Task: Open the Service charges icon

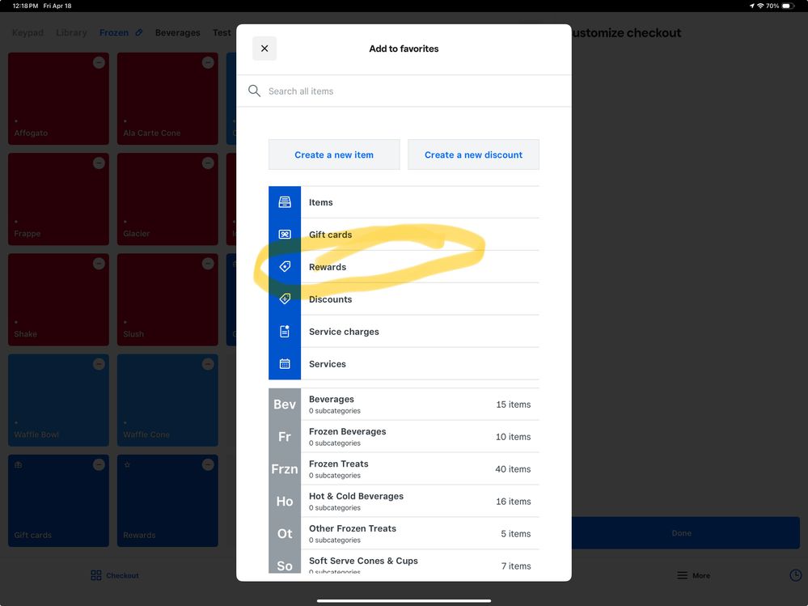Action: (285, 332)
